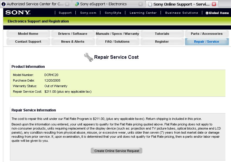Image resolution: width=231 pixels, height=162 pixels.
Task: Visit Business Solutions from top navigation
Action: click(x=181, y=13)
